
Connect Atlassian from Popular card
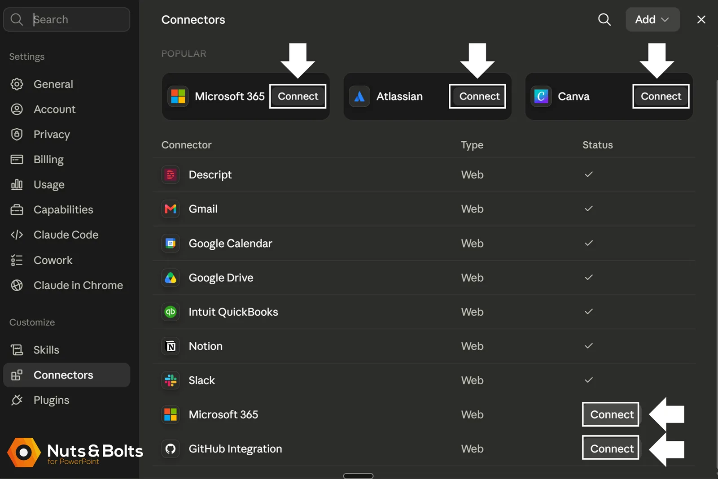coord(479,96)
